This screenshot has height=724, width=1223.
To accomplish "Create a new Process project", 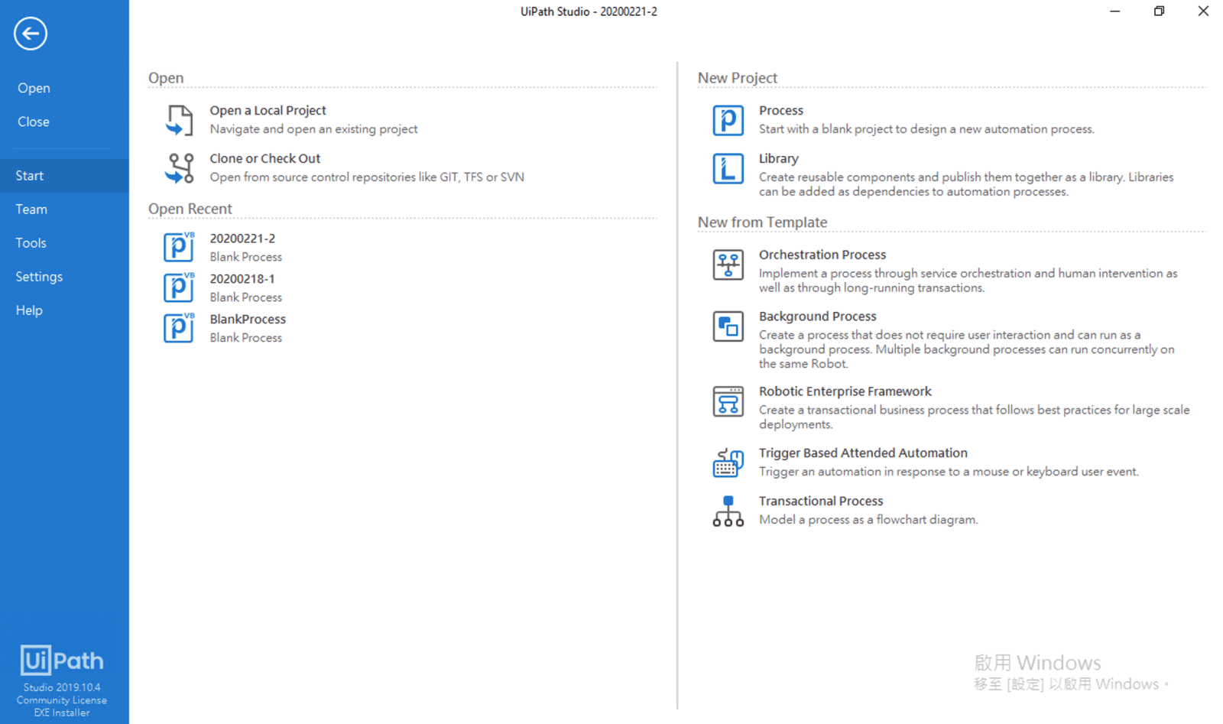I will tap(781, 110).
